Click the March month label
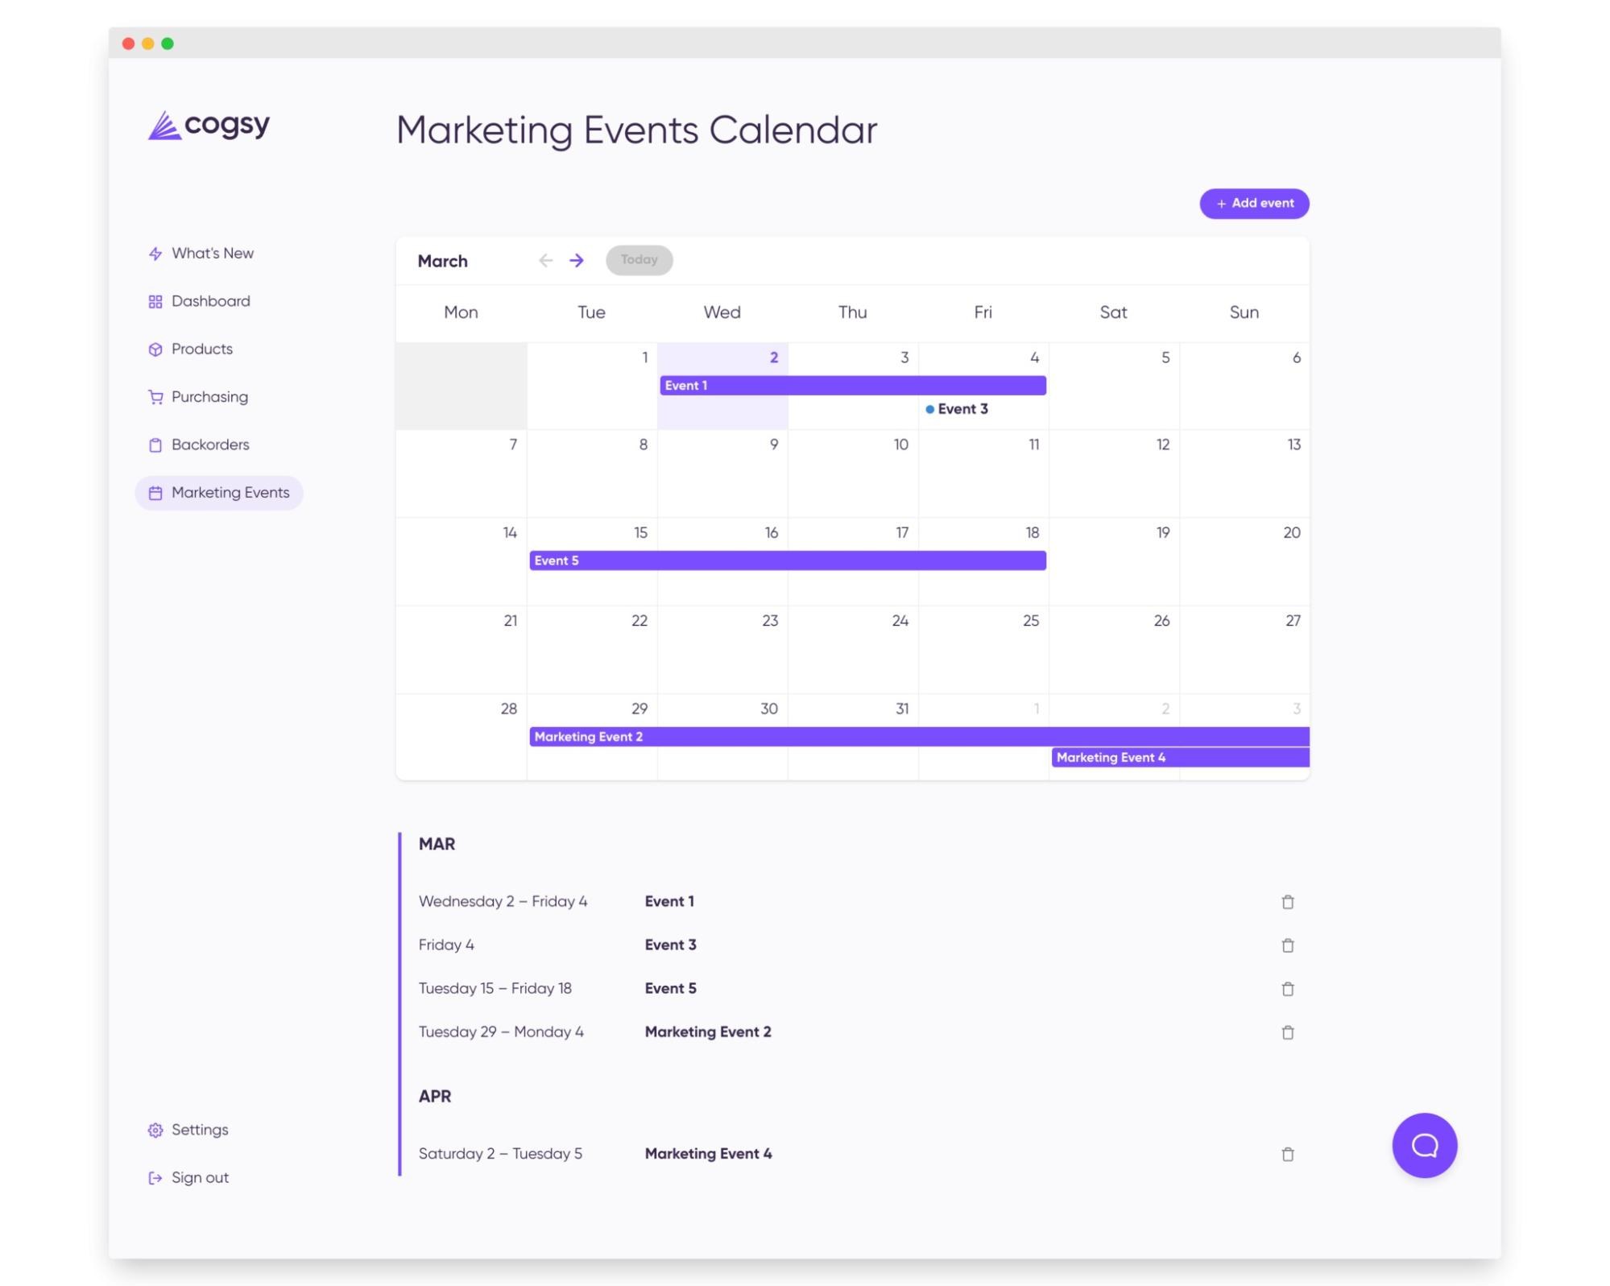 click(x=442, y=261)
